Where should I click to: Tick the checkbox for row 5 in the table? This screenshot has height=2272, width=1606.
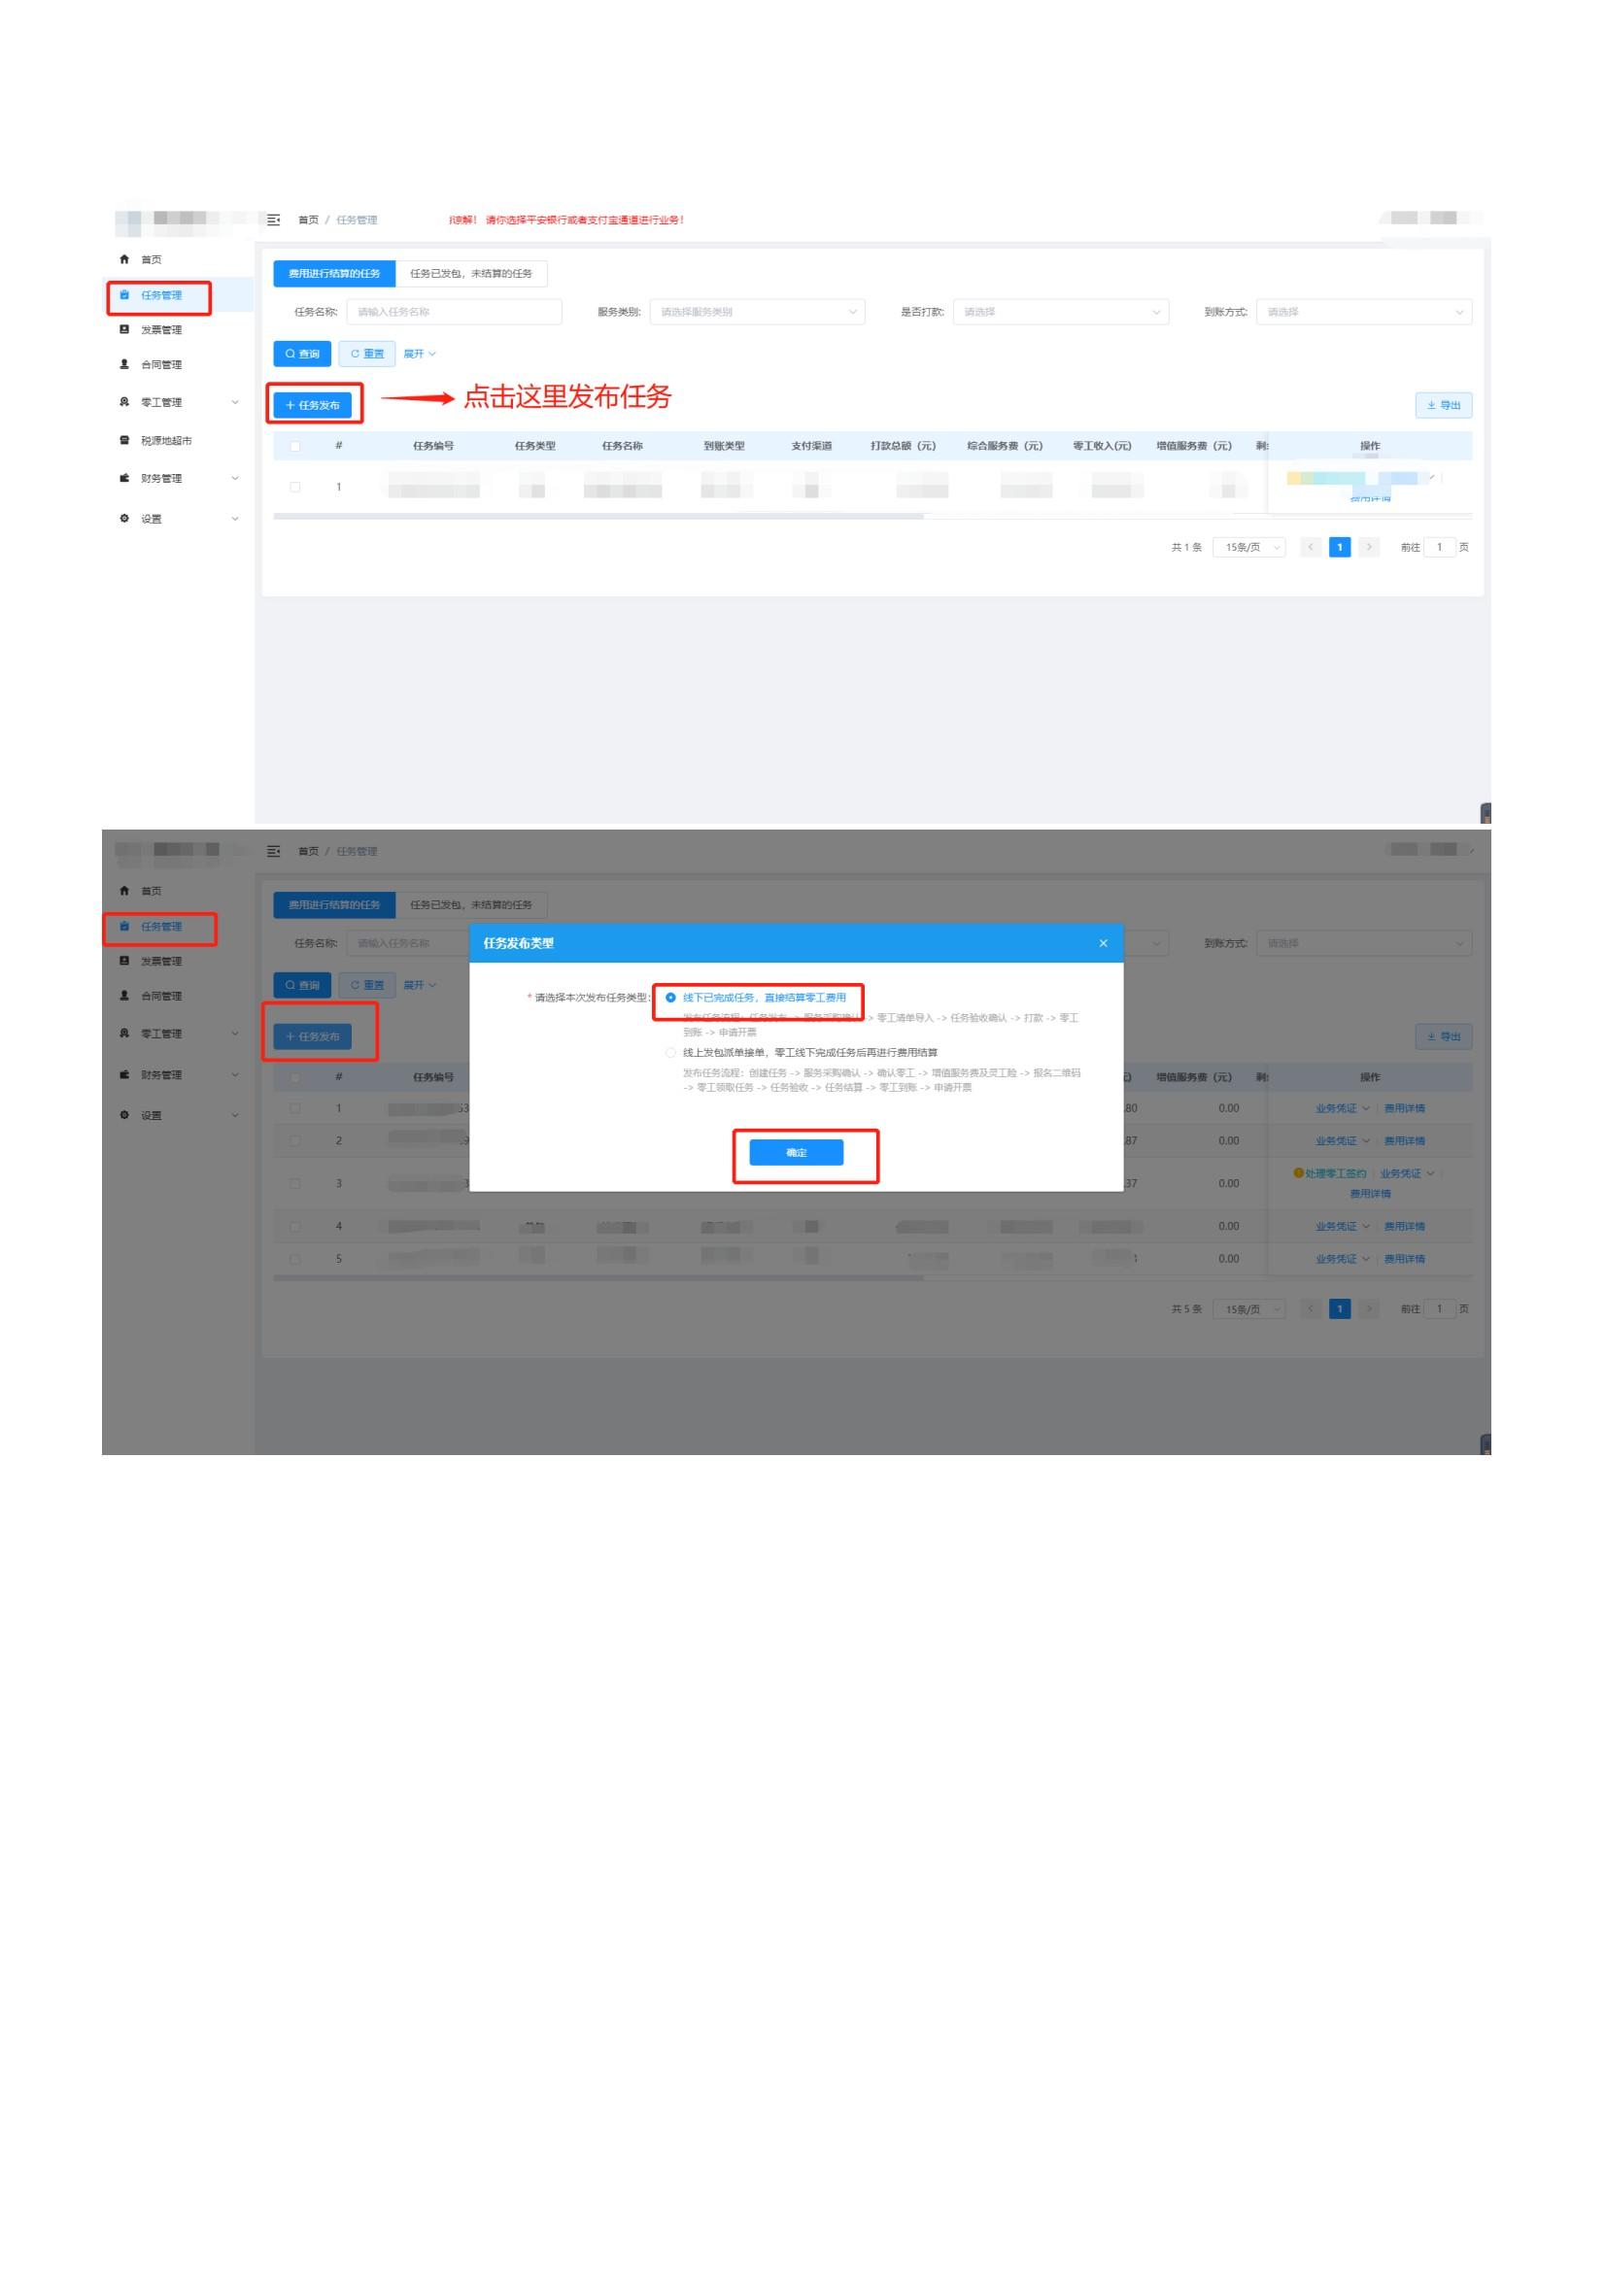click(x=295, y=1260)
